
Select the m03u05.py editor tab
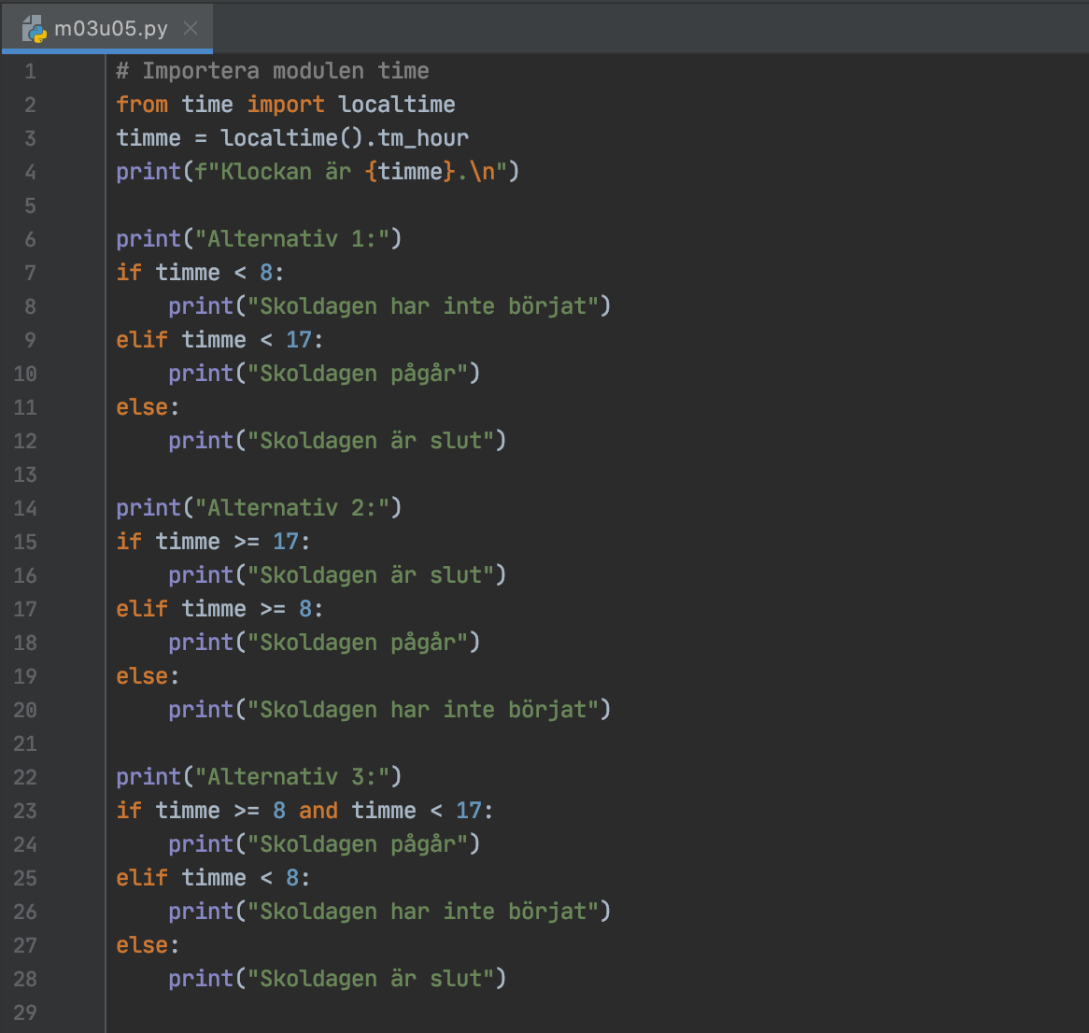110,28
